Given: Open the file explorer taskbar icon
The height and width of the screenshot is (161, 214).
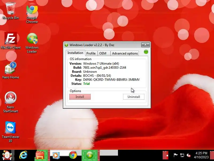Looking at the screenshot, I should point(40,155).
